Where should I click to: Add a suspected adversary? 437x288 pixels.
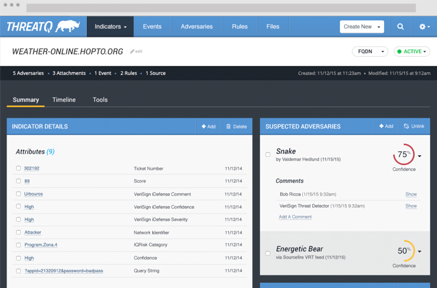click(x=385, y=126)
